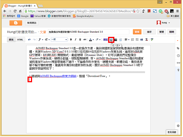Viewport: 183px width, 137px height.
Task: Bookmark this page with the star icon
Action: (x=138, y=11)
